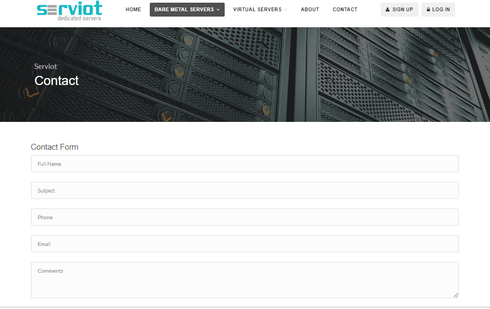The image size is (490, 309).
Task: Open the Virtual Servers menu
Action: [x=259, y=10]
